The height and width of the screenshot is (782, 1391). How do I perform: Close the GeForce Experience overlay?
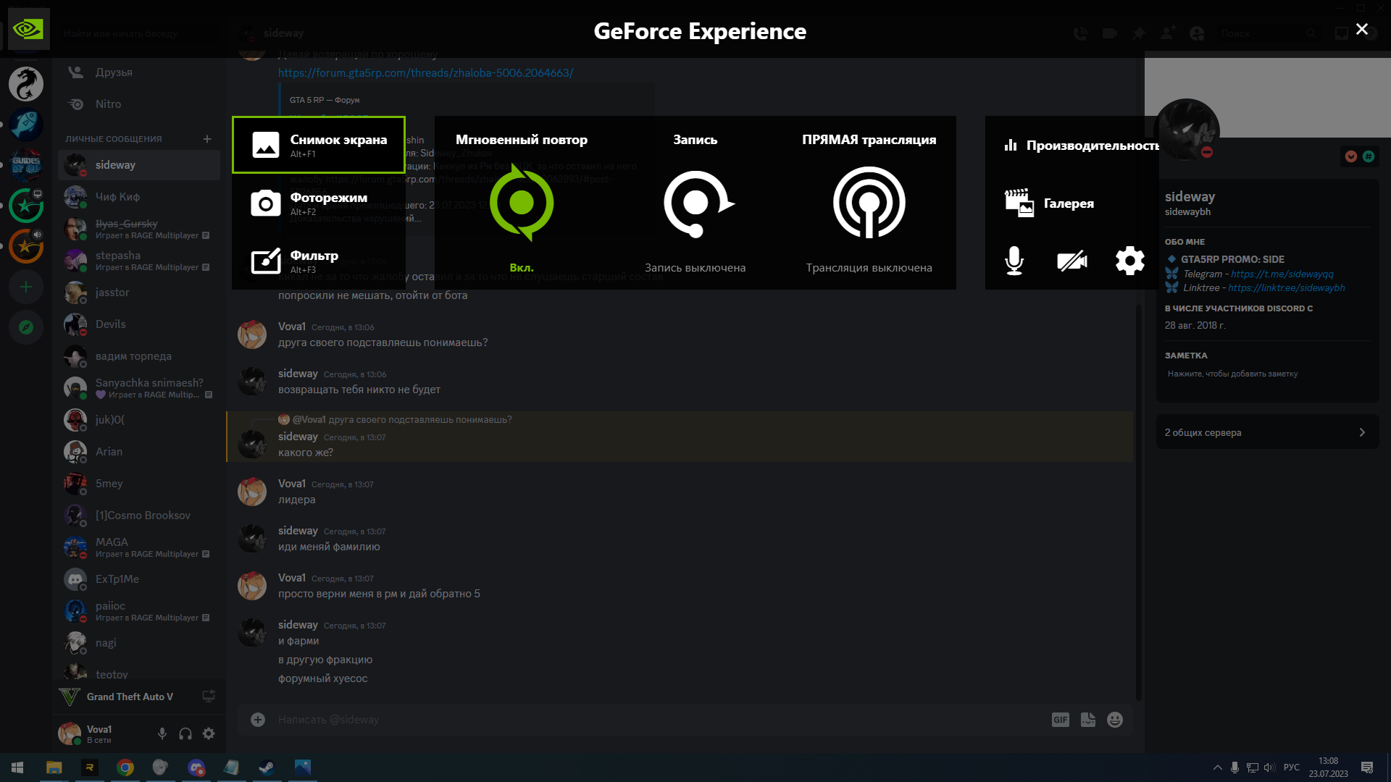pos(1362,29)
